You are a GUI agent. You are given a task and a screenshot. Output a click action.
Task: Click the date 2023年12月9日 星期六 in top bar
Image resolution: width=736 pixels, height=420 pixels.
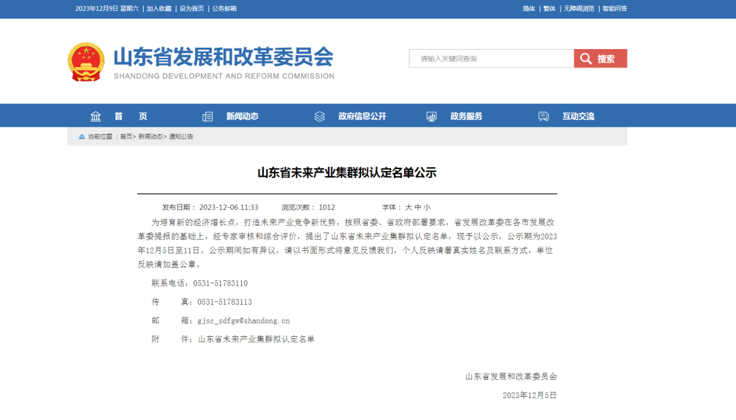click(107, 8)
